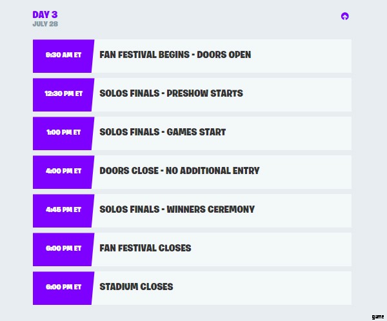The image size is (387, 321).
Task: Open Fan Festival Begins - Doors Open event
Action: (x=175, y=55)
